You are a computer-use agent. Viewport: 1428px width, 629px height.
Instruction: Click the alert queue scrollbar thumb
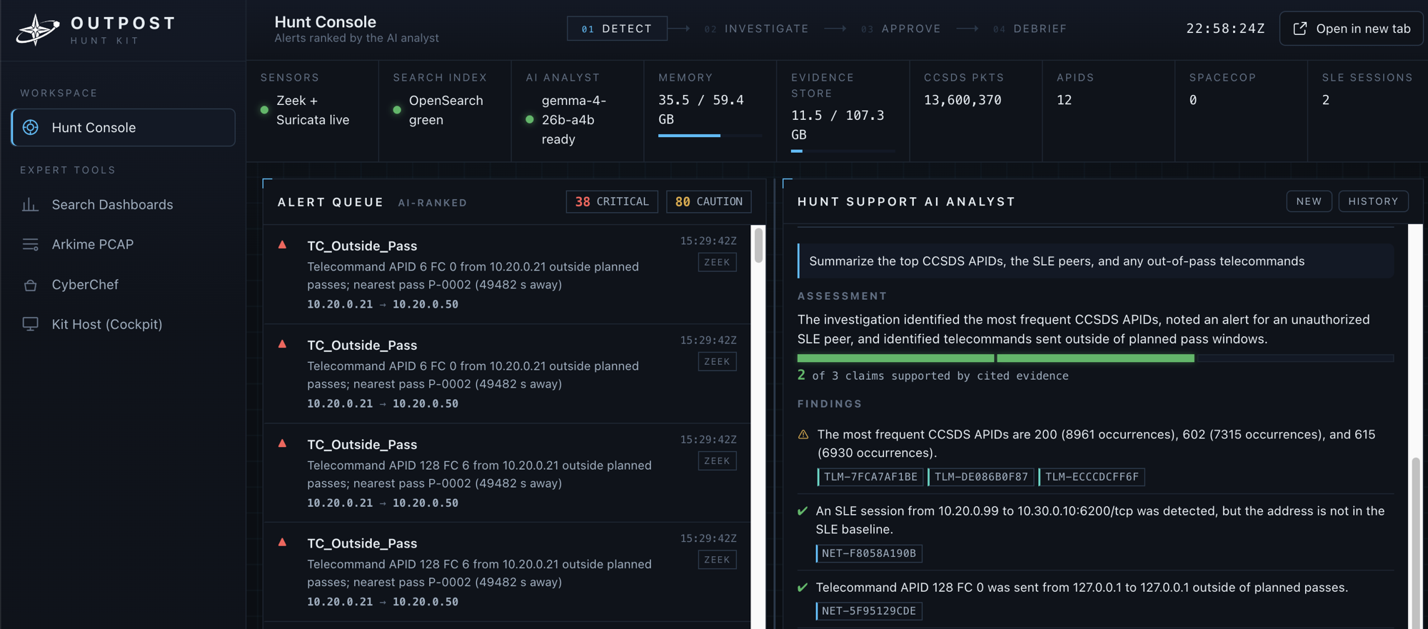click(758, 245)
